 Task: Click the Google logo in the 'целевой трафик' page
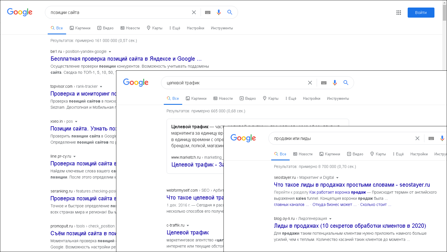tap(136, 82)
